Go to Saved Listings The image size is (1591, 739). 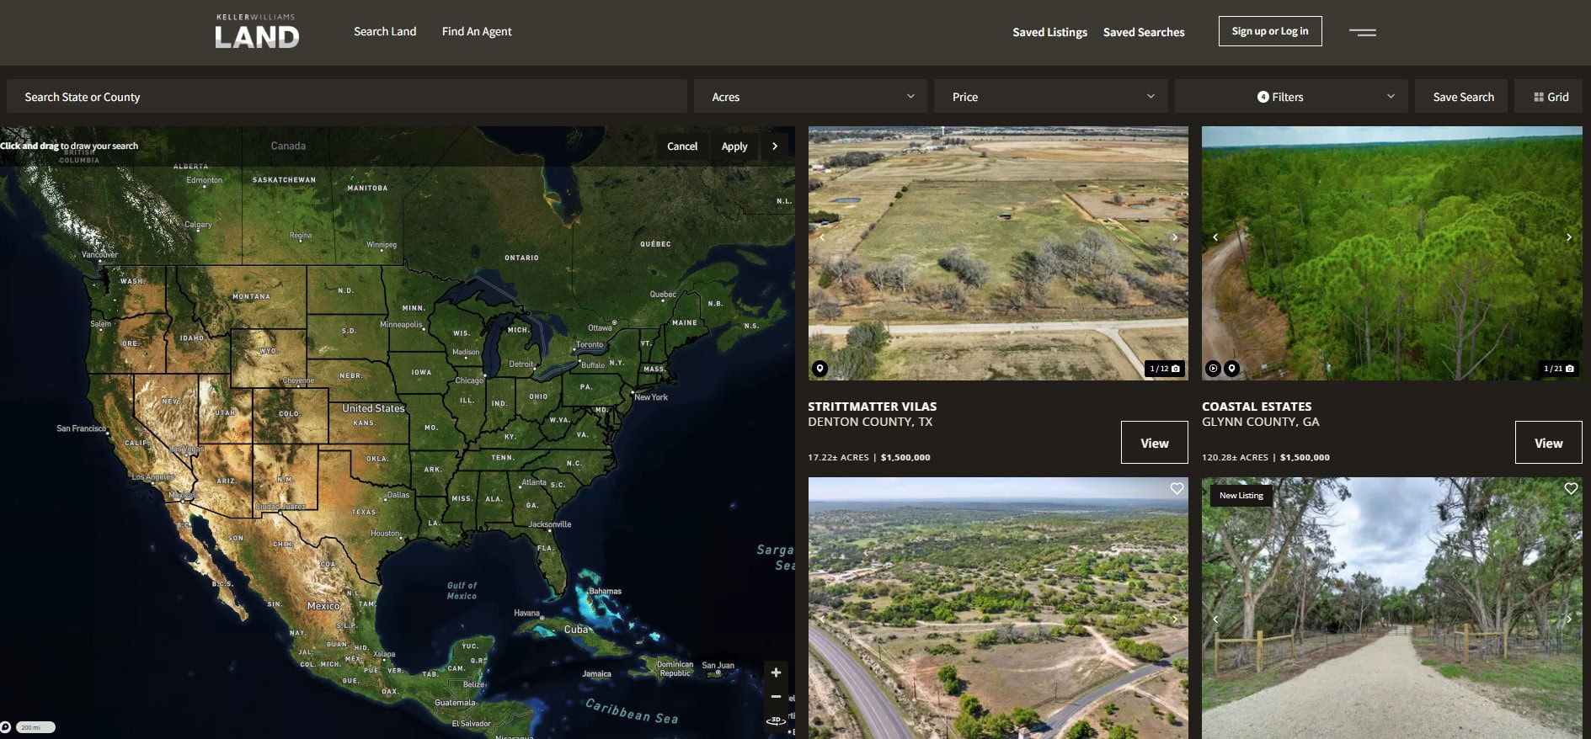click(1049, 32)
